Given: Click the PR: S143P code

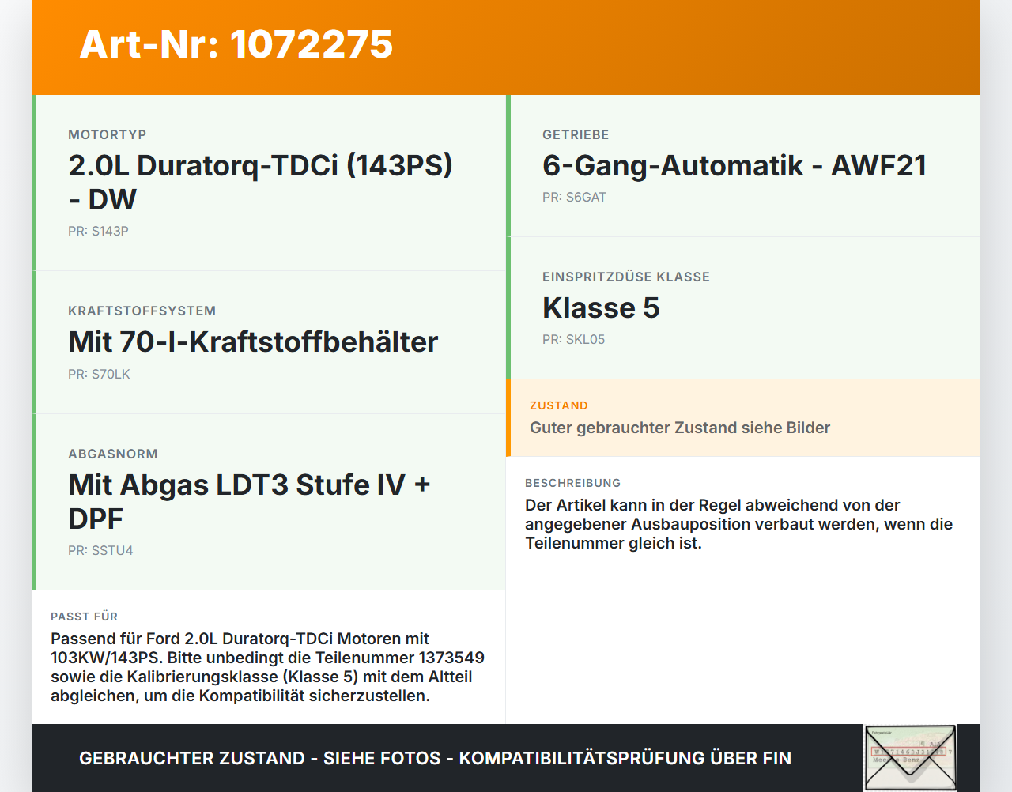Looking at the screenshot, I should 98,232.
